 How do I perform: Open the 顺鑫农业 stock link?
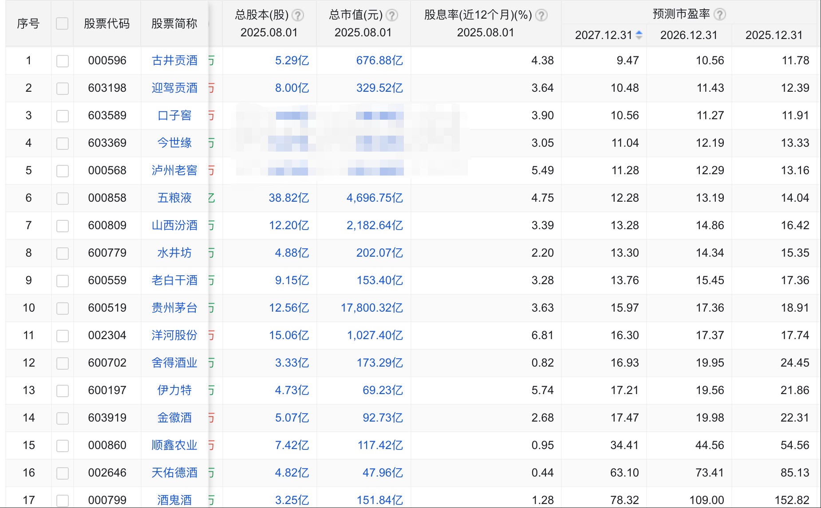(x=174, y=445)
